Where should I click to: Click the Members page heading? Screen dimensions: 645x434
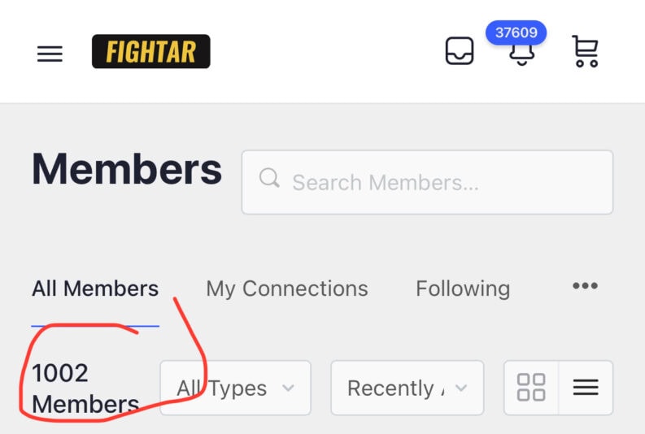127,170
